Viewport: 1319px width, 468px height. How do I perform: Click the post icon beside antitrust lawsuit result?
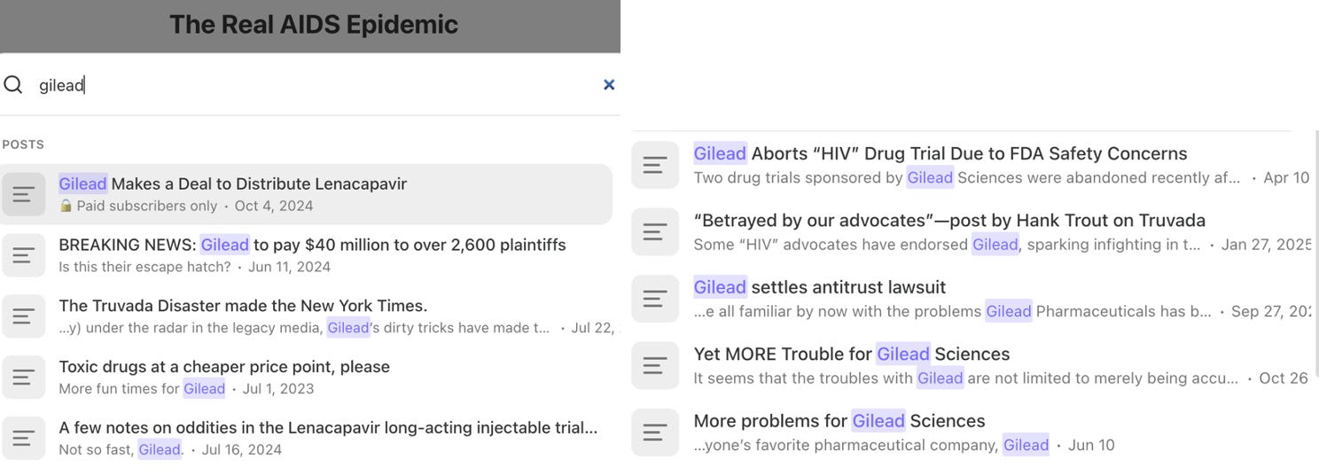tap(655, 299)
